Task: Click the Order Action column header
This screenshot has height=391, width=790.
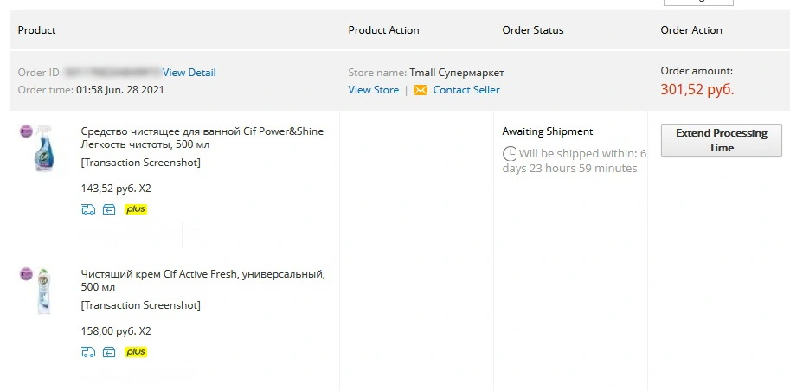Action: point(691,30)
